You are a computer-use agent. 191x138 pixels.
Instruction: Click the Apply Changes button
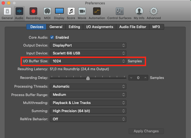pyautogui.click(x=146, y=131)
